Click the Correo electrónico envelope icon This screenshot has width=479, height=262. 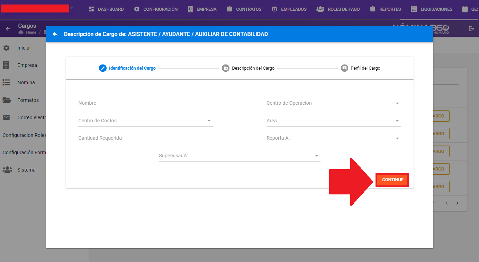(6, 117)
